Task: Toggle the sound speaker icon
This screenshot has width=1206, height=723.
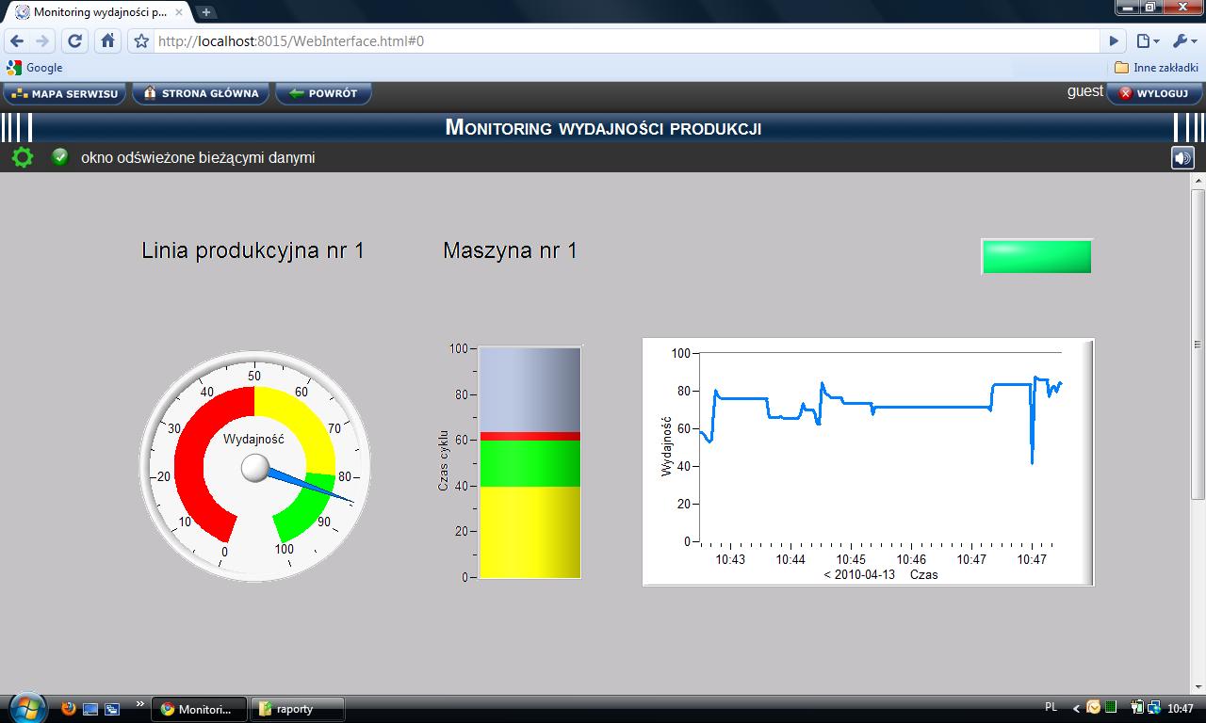Action: (1182, 157)
